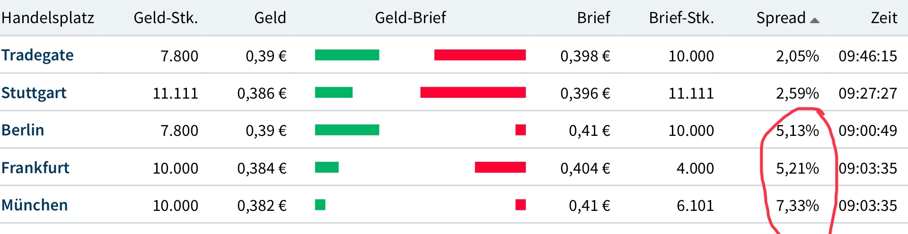Image resolution: width=908 pixels, height=234 pixels.
Task: Click München's small green Geld bar
Action: click(x=320, y=205)
